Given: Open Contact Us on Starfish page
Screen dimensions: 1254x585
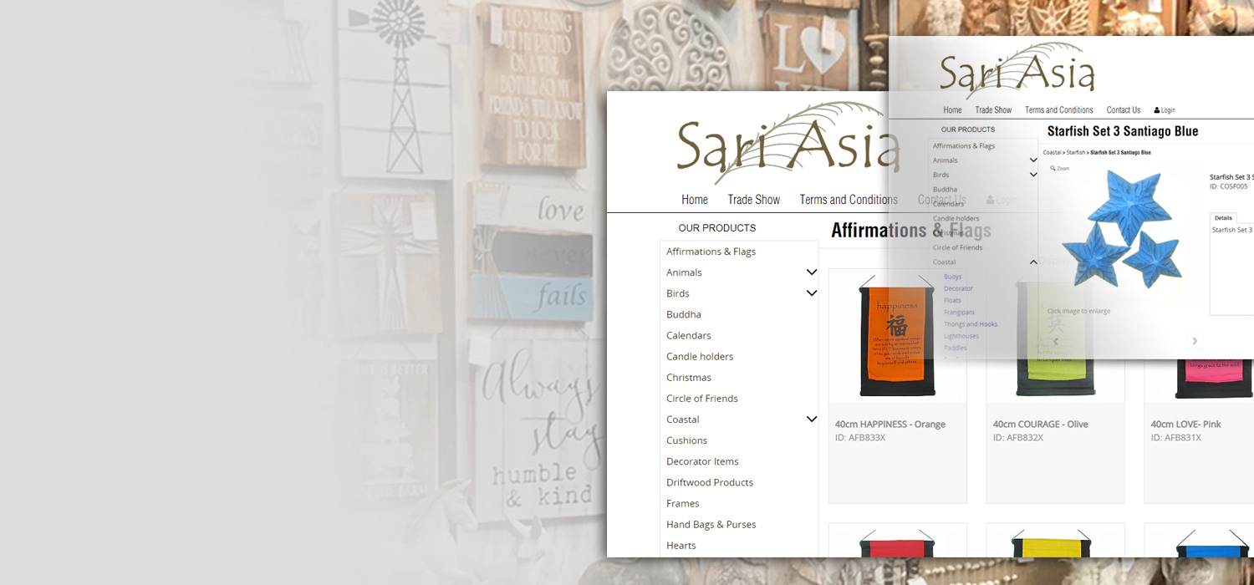Looking at the screenshot, I should point(1124,110).
